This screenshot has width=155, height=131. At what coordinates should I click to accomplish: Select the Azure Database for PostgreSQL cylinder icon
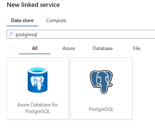click(37, 80)
